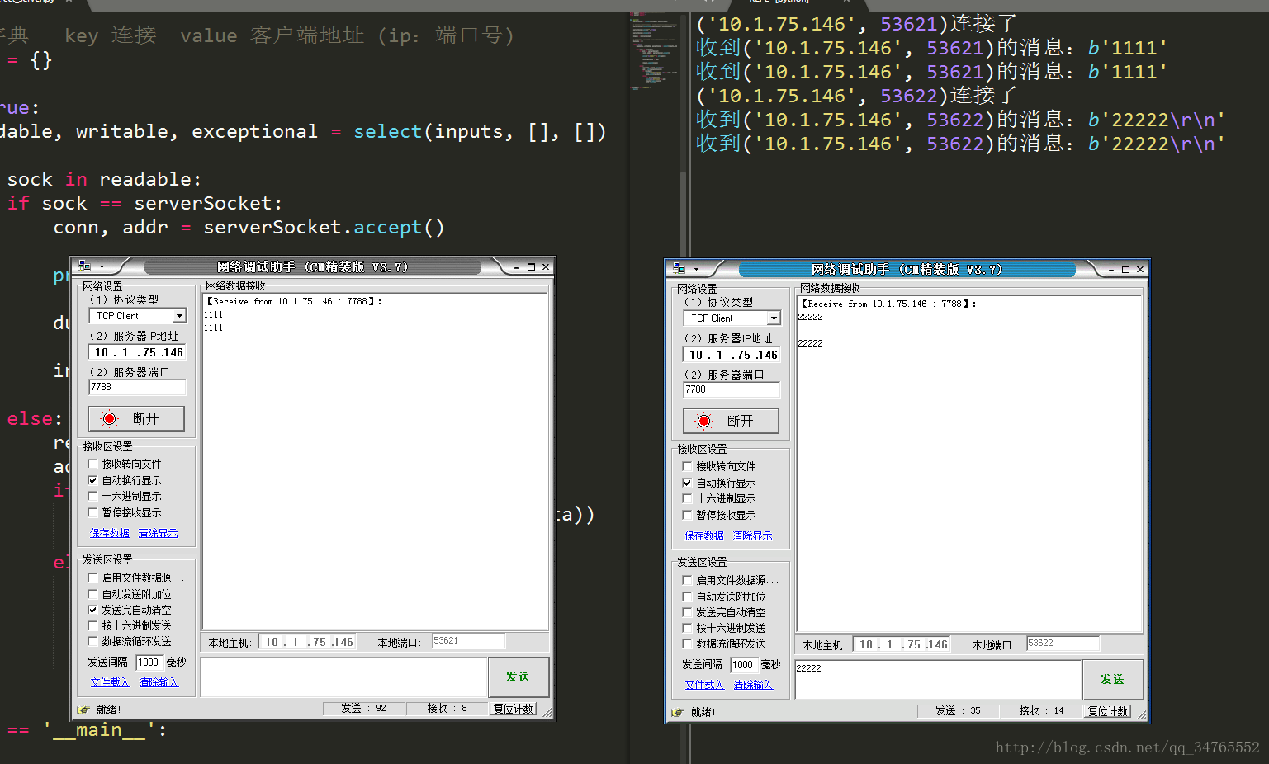
Task: Enable 数据流循环发送 in right window
Action: 687,644
